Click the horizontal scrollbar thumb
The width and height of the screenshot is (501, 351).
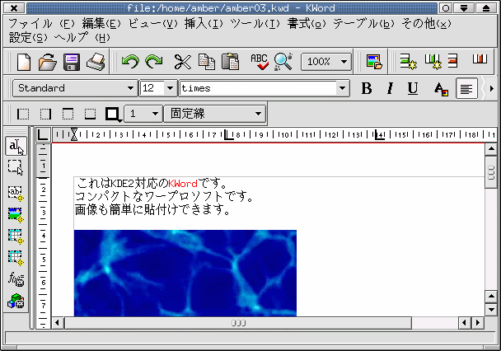(x=238, y=323)
